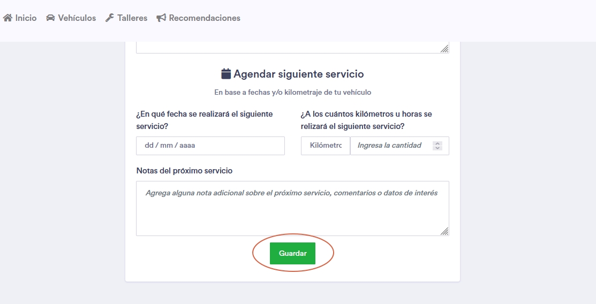Focus the dd / mm / aaaa date field
This screenshot has height=304, width=596.
tap(210, 146)
